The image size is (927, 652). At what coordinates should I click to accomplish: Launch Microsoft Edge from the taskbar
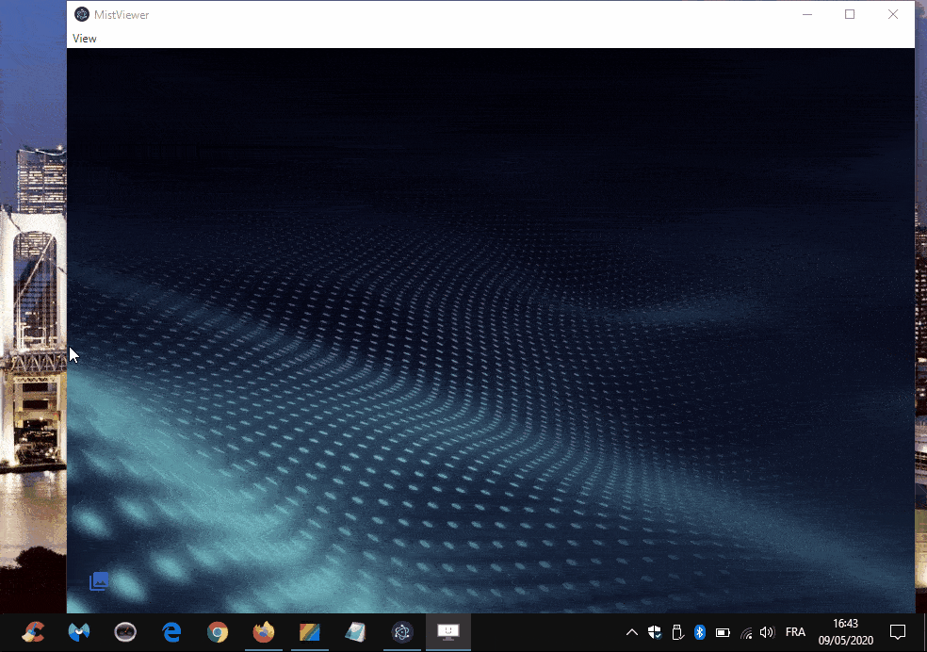click(x=171, y=632)
